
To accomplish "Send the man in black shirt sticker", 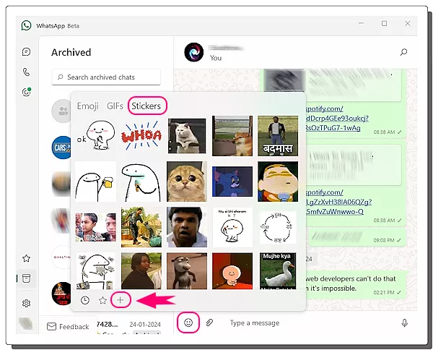I will click(141, 271).
